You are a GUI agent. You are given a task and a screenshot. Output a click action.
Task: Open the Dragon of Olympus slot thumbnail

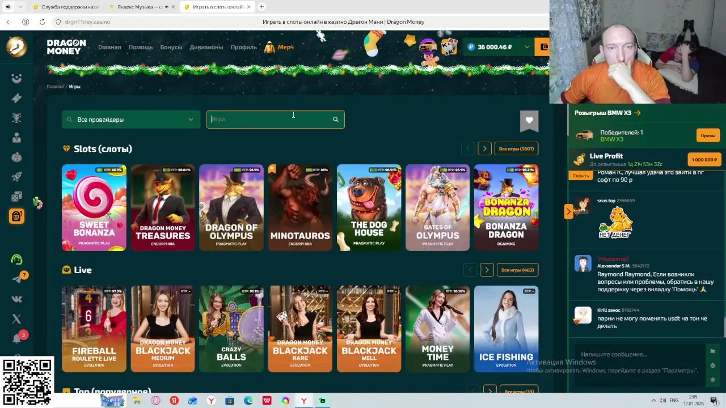pyautogui.click(x=231, y=207)
